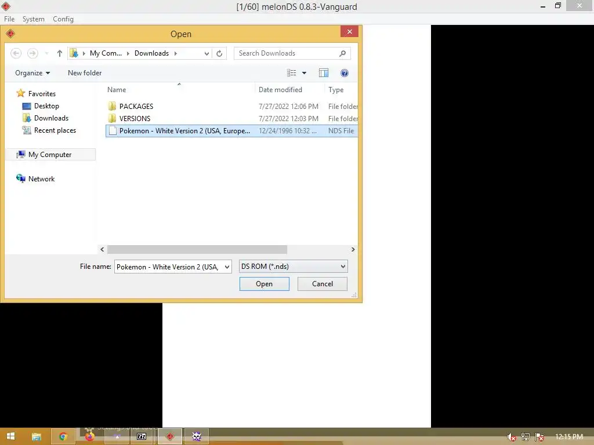Screen dimensions: 594x445
Task: Select My Computer in the address breadcrumb
Action: coord(106,53)
